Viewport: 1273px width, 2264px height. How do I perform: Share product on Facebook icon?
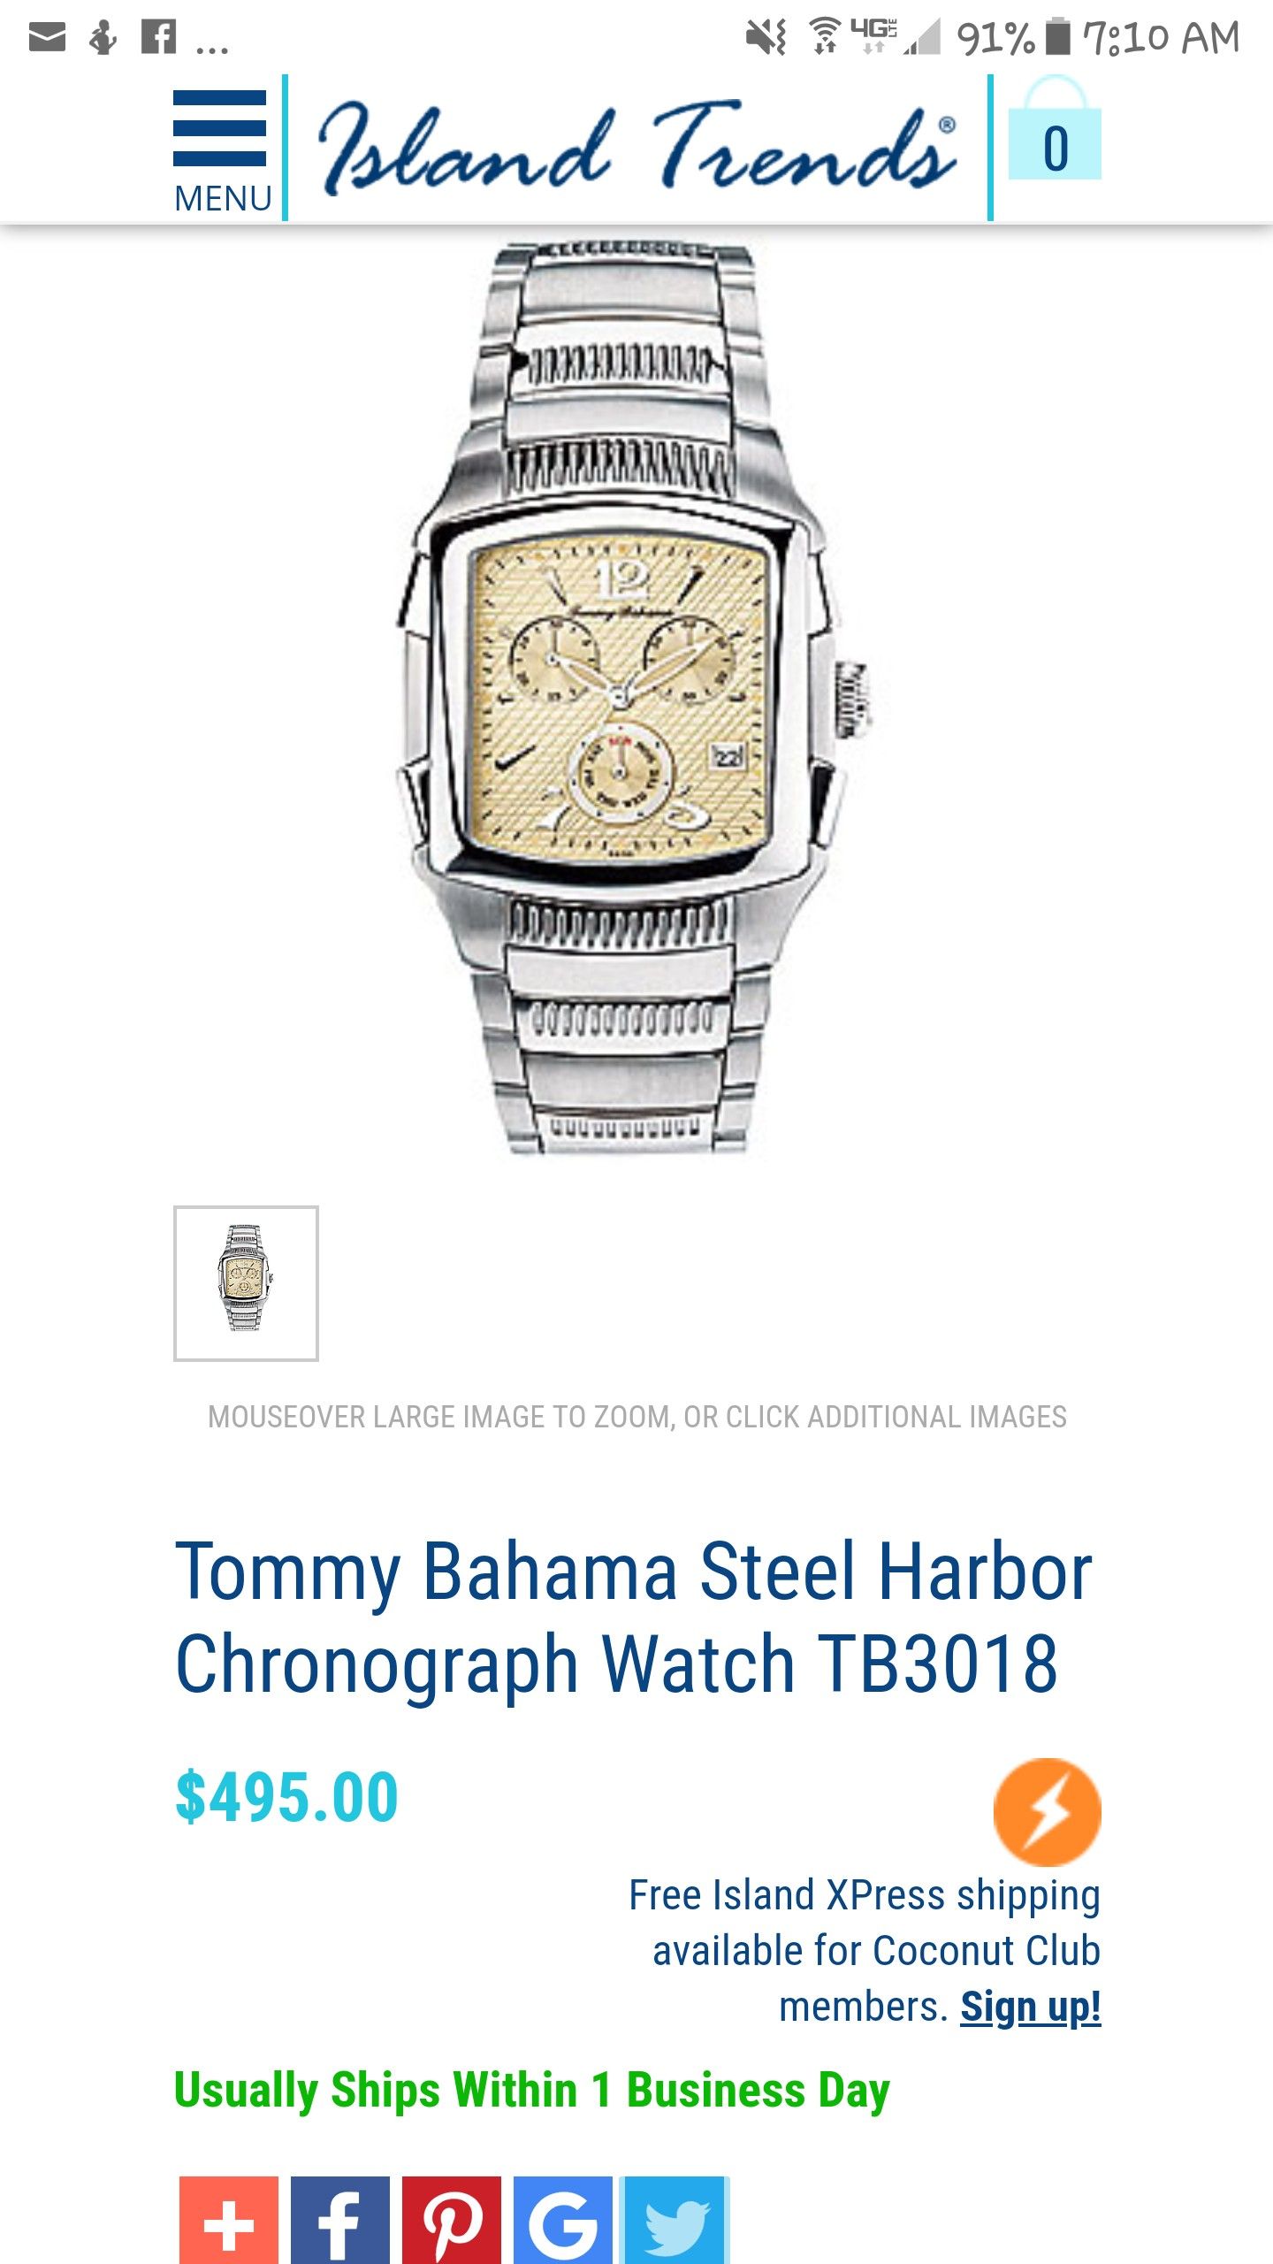(340, 2221)
